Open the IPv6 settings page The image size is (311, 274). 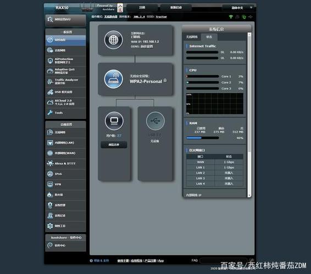[65, 174]
